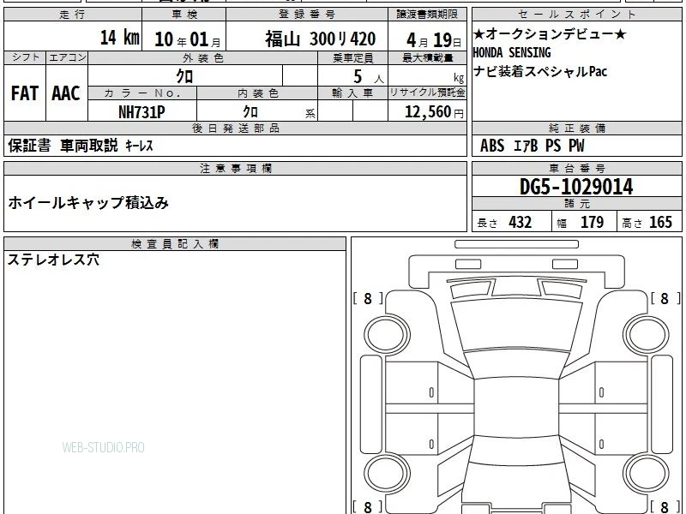Click front-right tire rating [8]
The height and width of the screenshot is (514, 686).
coord(665,298)
